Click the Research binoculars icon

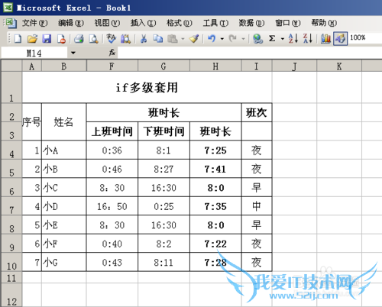(x=125, y=39)
